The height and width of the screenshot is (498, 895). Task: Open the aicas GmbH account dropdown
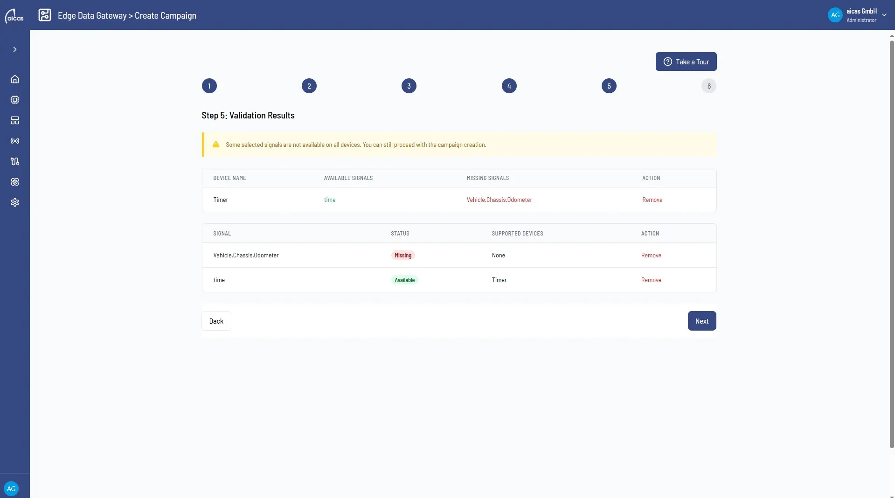(x=858, y=15)
